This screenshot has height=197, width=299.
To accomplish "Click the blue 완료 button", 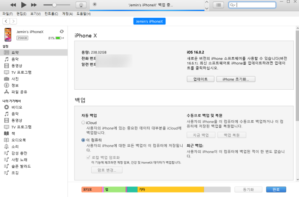I will coord(276,189).
